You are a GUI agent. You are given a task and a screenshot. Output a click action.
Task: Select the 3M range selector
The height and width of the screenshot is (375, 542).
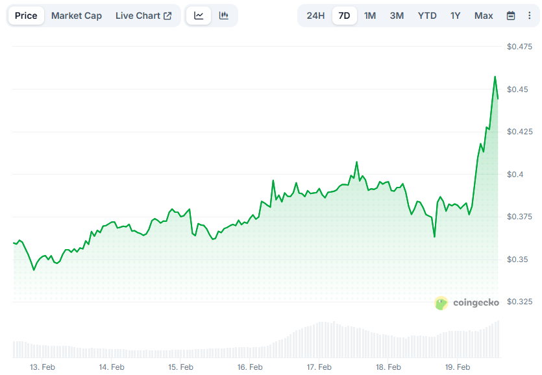tap(397, 15)
